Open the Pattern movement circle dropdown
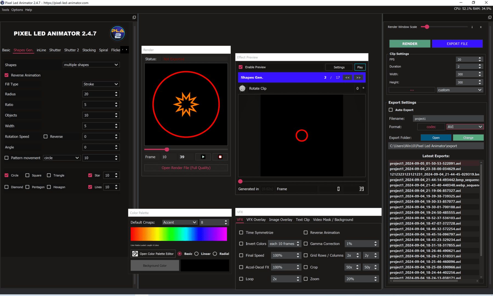Image resolution: width=493 pixels, height=296 pixels. tap(62, 158)
